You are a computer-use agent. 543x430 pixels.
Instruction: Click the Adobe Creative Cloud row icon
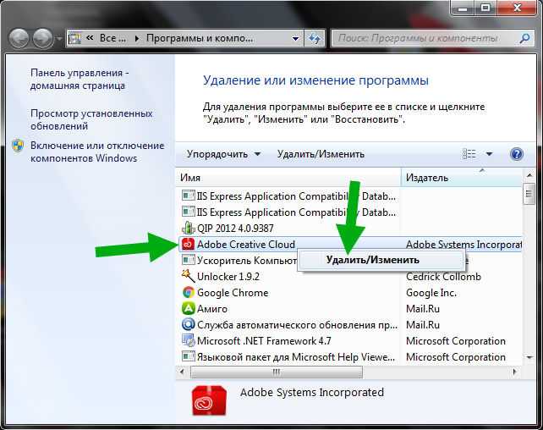188,245
